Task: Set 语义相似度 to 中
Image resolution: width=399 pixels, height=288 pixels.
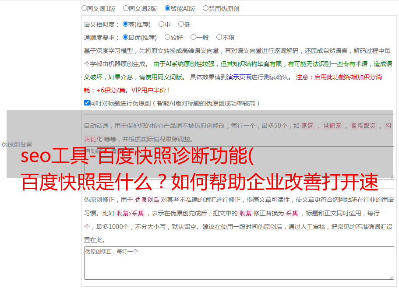Action: [x=161, y=24]
